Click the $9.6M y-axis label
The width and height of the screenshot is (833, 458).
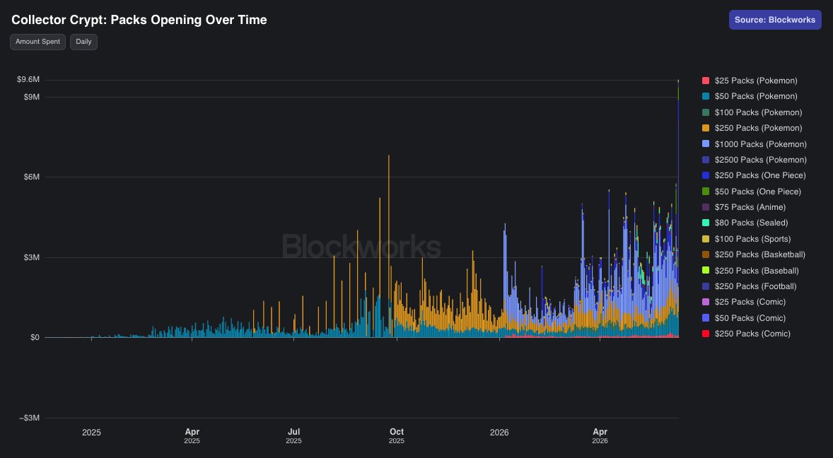click(28, 80)
